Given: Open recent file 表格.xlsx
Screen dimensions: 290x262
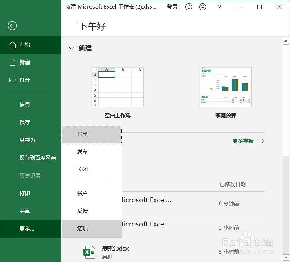Looking at the screenshot, I should click(172, 252).
